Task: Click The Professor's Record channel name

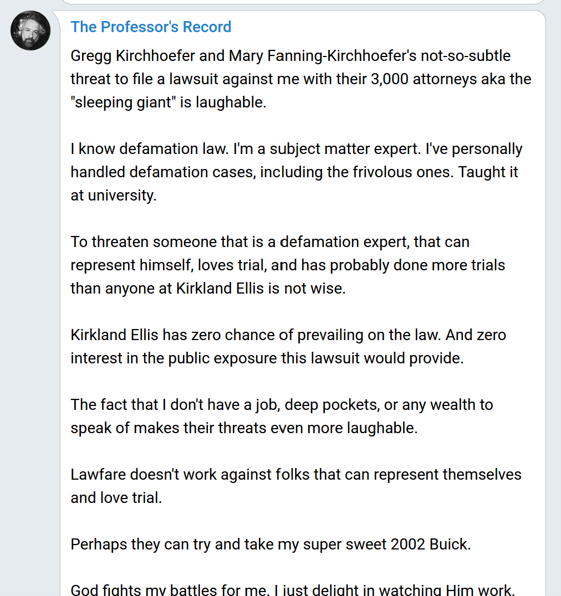Action: click(151, 27)
